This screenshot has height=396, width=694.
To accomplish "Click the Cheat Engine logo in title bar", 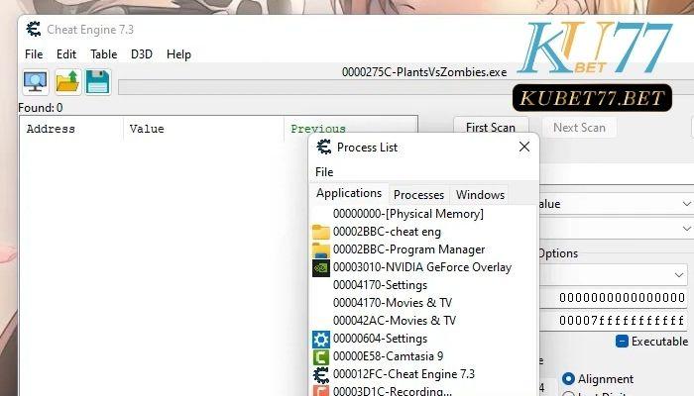I will [33, 29].
